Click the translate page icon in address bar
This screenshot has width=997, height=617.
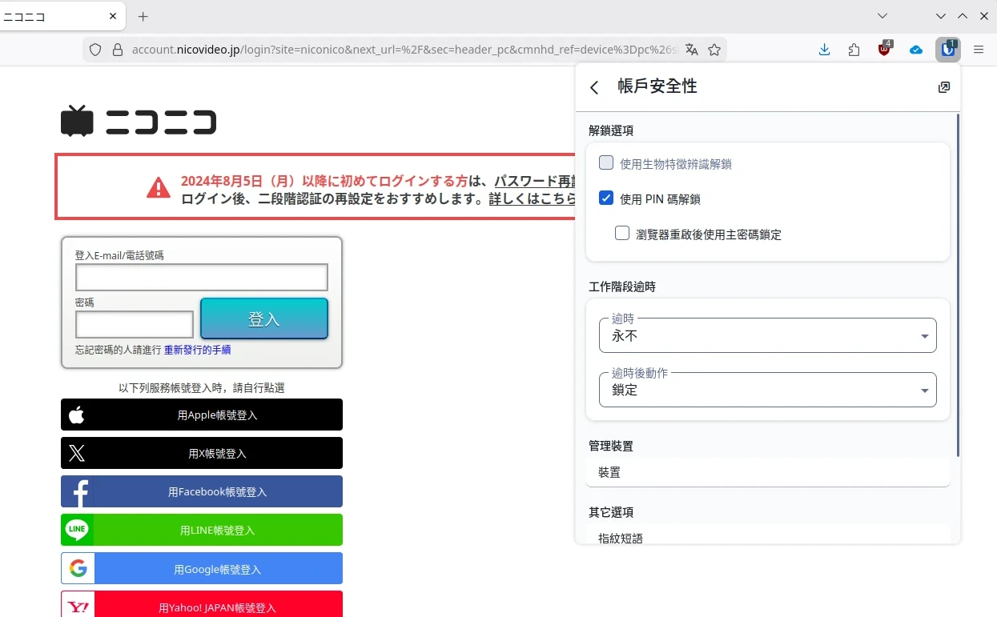[x=692, y=50]
